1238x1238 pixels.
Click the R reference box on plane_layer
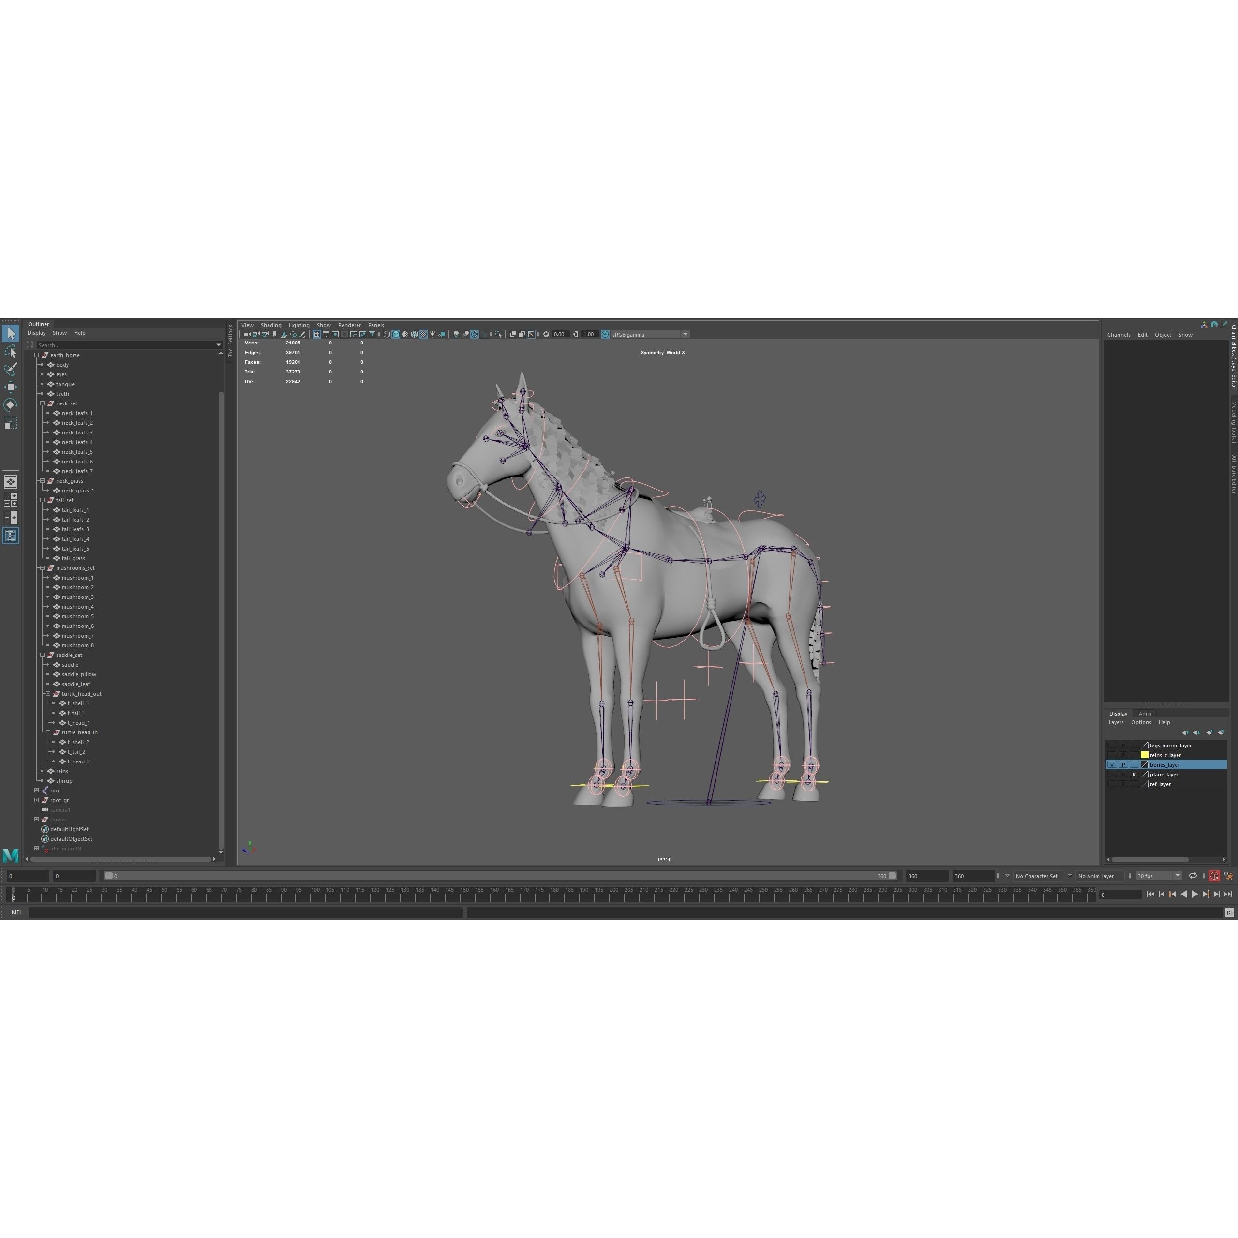tap(1134, 775)
